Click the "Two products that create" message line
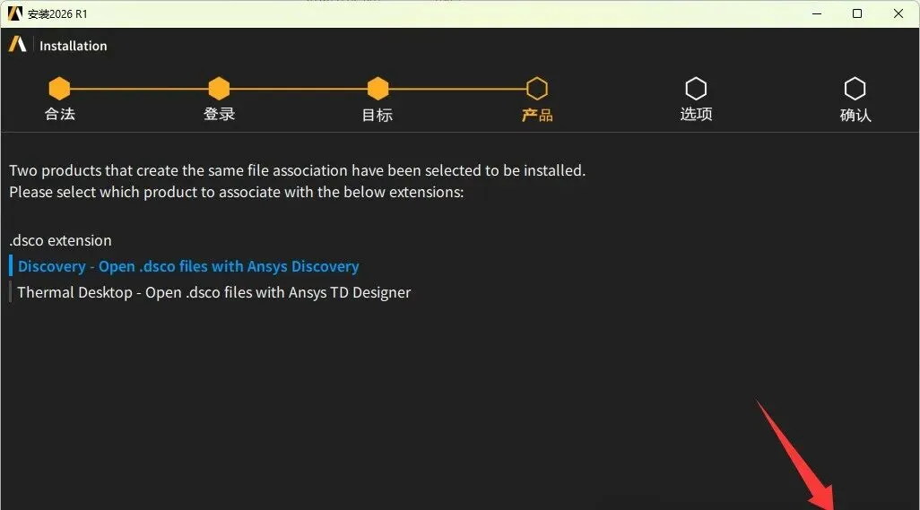The width and height of the screenshot is (920, 510). click(298, 170)
